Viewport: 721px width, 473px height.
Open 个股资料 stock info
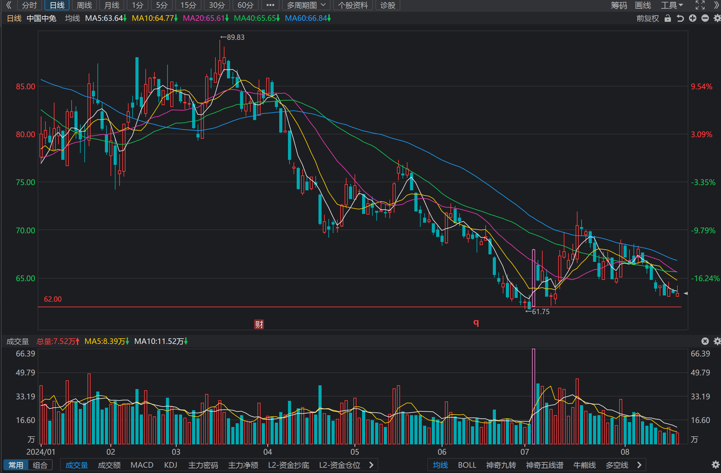pos(353,5)
